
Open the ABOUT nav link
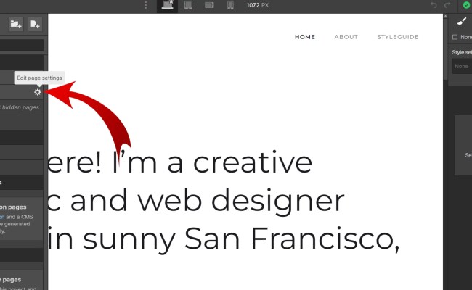click(x=346, y=37)
